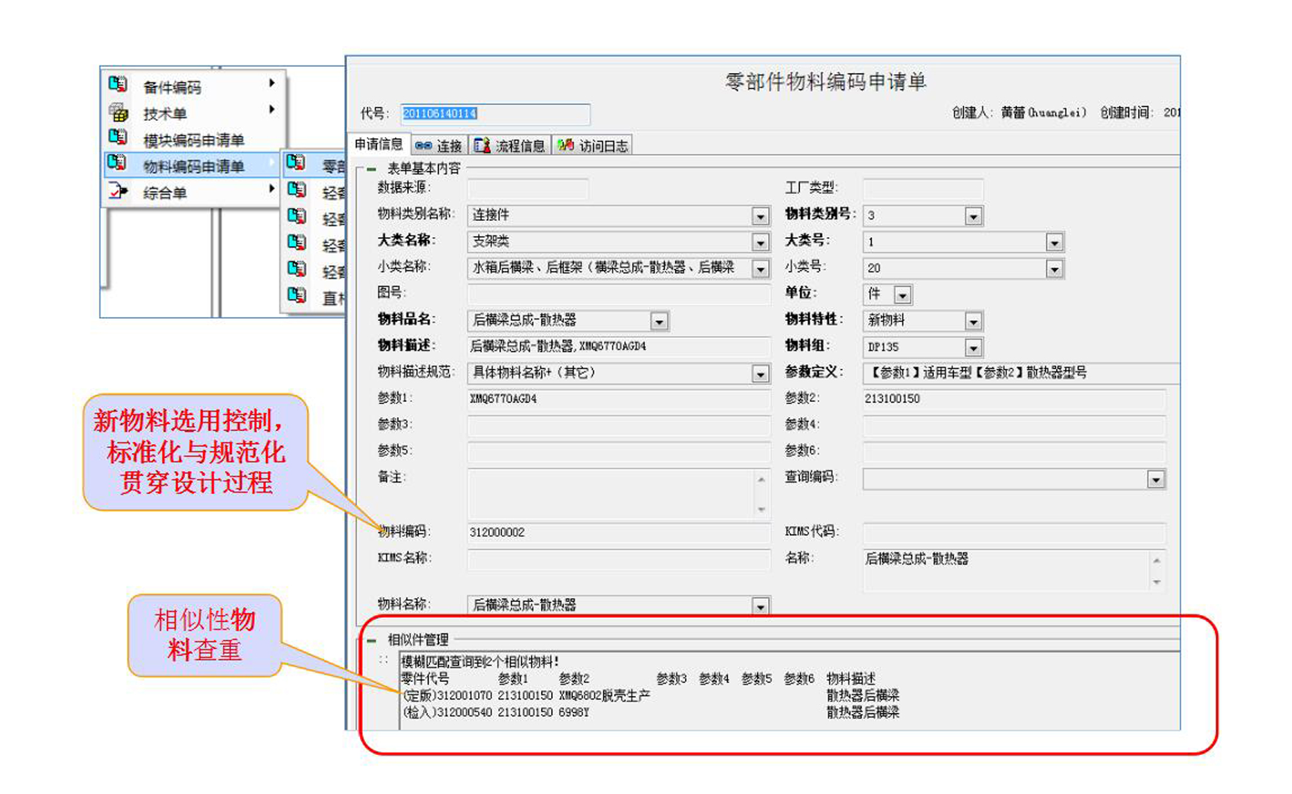Open the 物料类别名称 dropdown
This screenshot has height=794, width=1292.
pos(760,216)
